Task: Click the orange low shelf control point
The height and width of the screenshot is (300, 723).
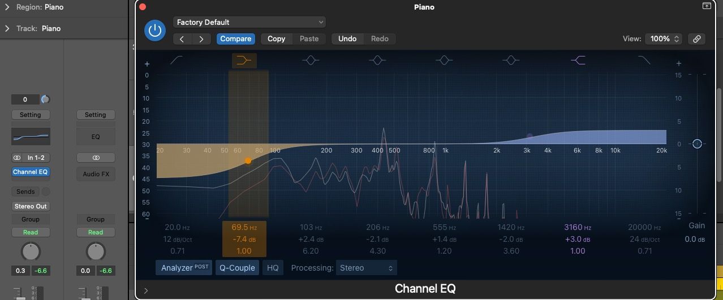Action: click(x=248, y=161)
